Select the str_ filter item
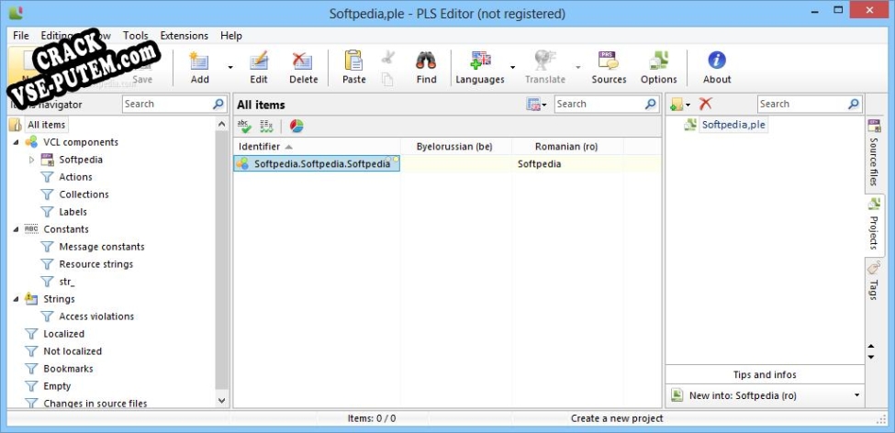 67,282
